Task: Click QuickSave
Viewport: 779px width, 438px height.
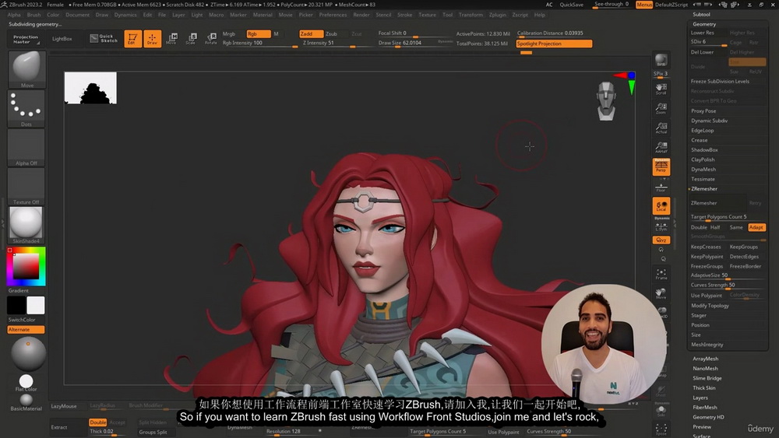Action: (571, 5)
